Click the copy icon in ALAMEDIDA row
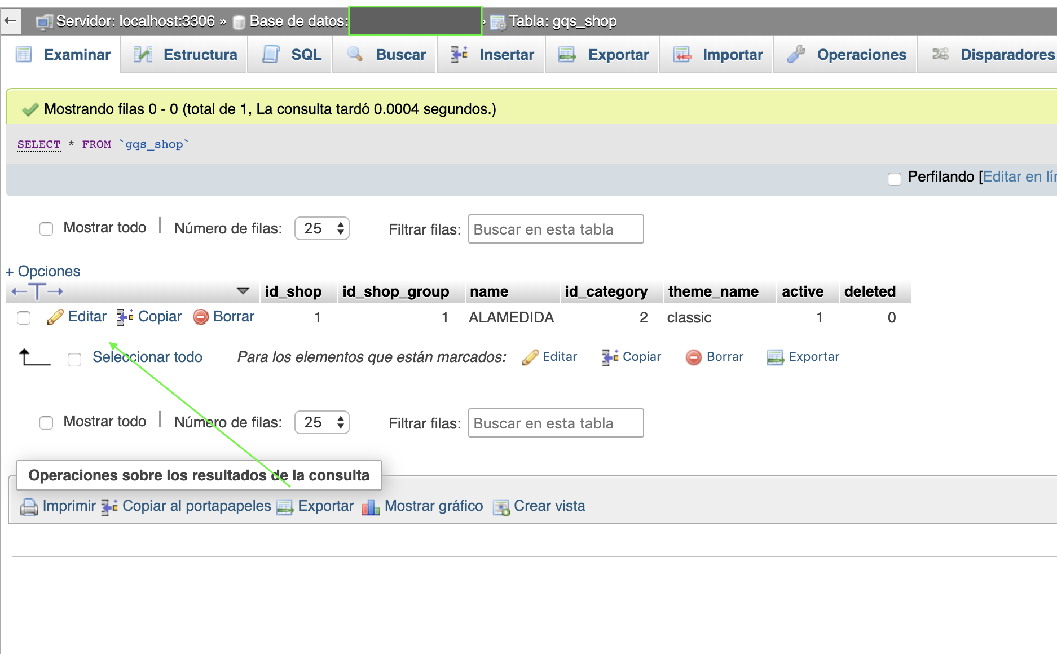This screenshot has width=1057, height=654. pos(125,317)
